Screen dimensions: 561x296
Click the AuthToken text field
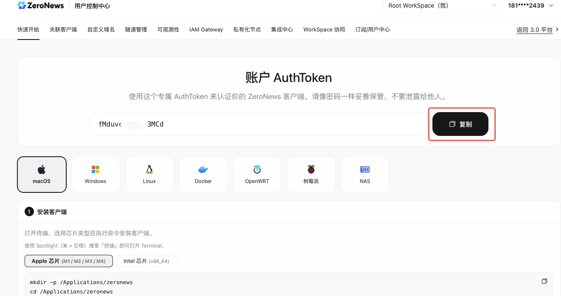258,124
